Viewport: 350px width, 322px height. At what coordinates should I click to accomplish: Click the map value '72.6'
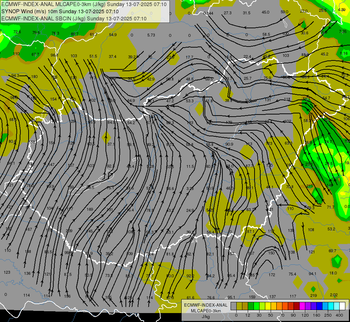point(17,32)
